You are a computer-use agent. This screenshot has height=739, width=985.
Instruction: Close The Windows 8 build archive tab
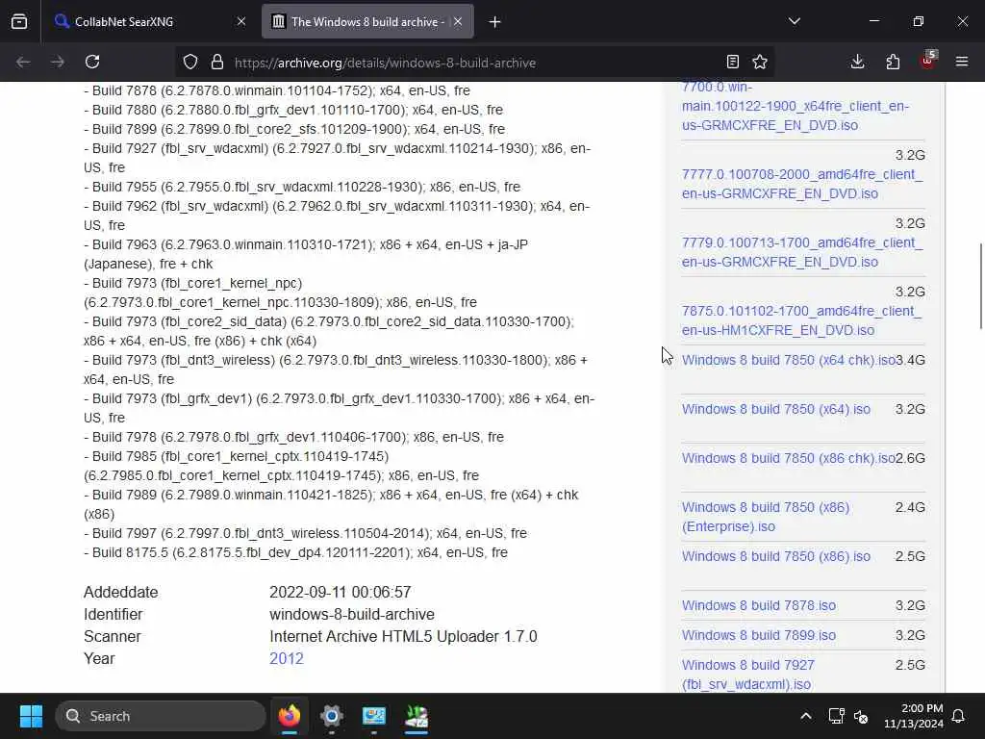458,22
